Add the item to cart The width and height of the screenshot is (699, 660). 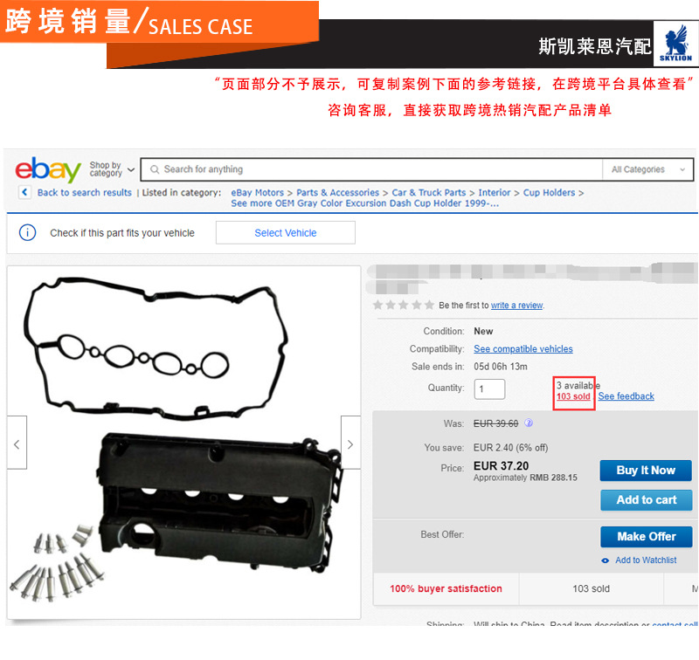click(x=646, y=499)
